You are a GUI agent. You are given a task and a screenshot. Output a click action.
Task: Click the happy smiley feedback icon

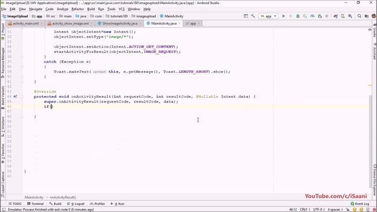tap(355, 210)
